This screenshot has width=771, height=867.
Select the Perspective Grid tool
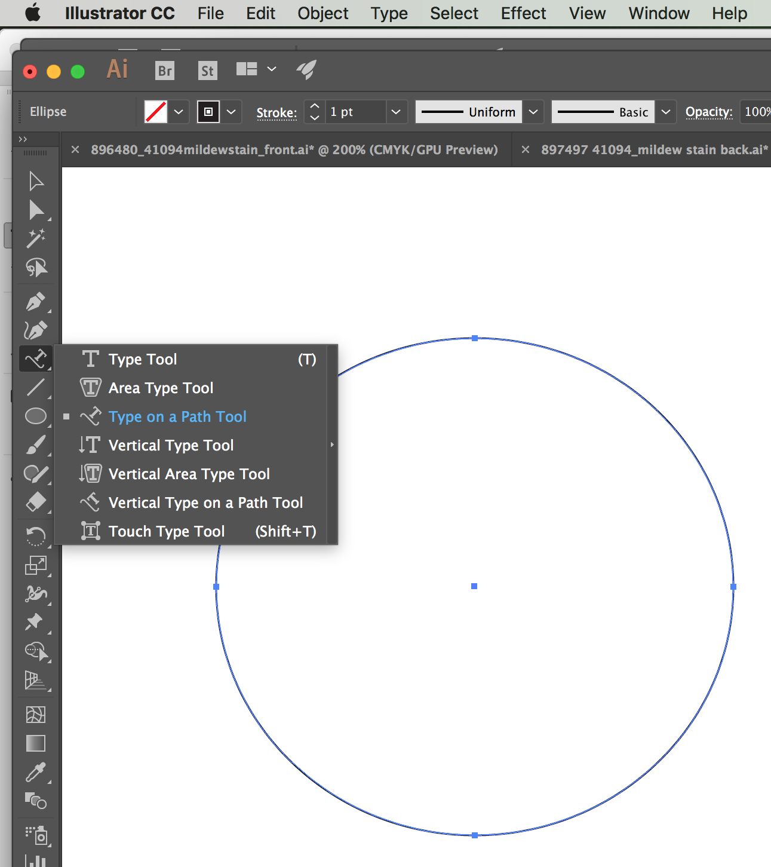[36, 680]
